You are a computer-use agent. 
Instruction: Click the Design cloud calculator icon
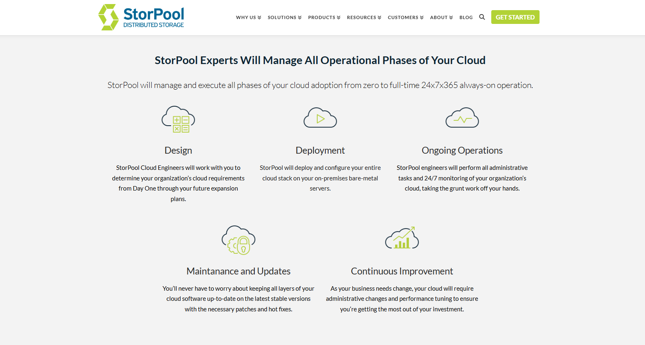178,119
